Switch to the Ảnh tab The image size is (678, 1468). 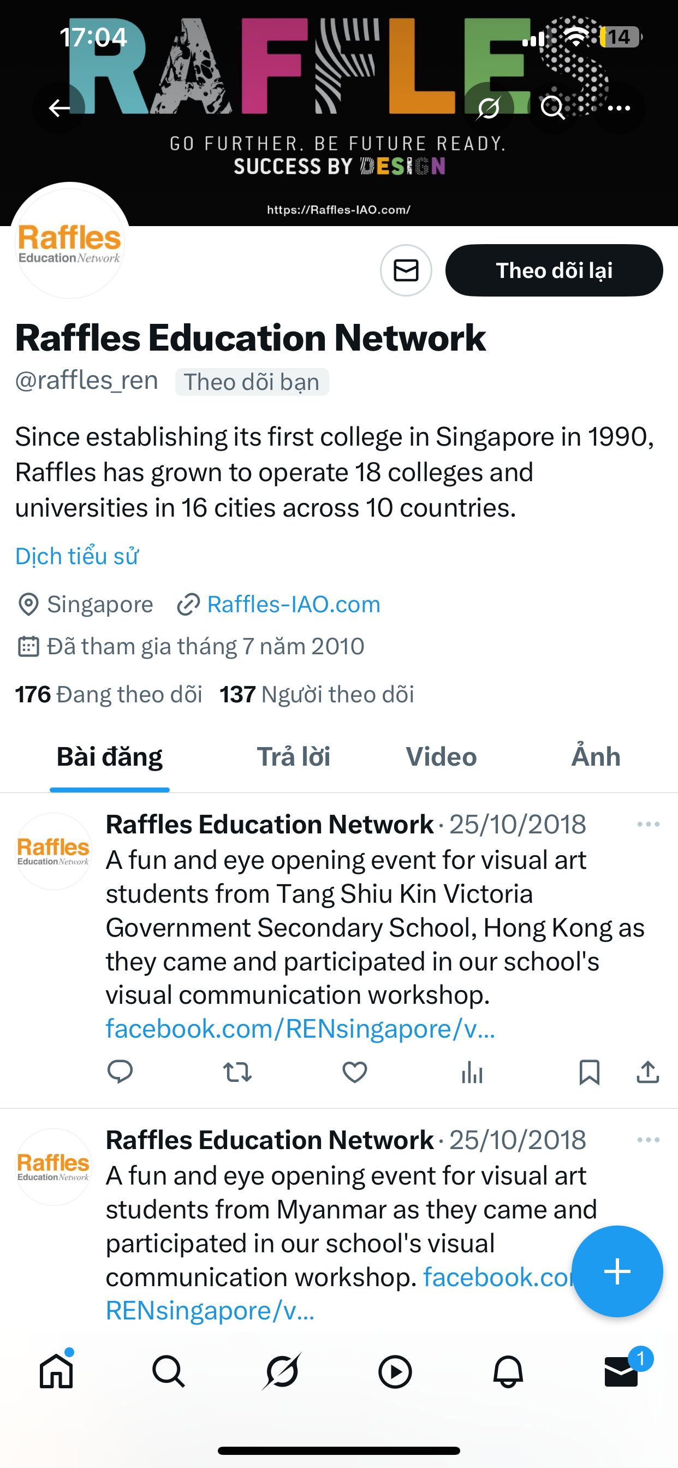click(596, 757)
